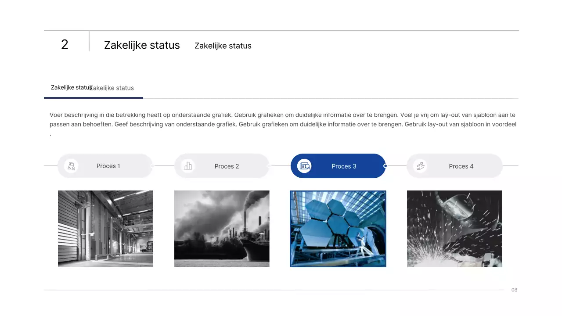Click the magnifier document icon in Proces 3
562x316 pixels.
point(305,166)
